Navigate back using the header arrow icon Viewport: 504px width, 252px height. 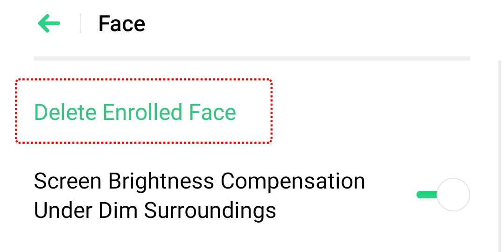(49, 23)
